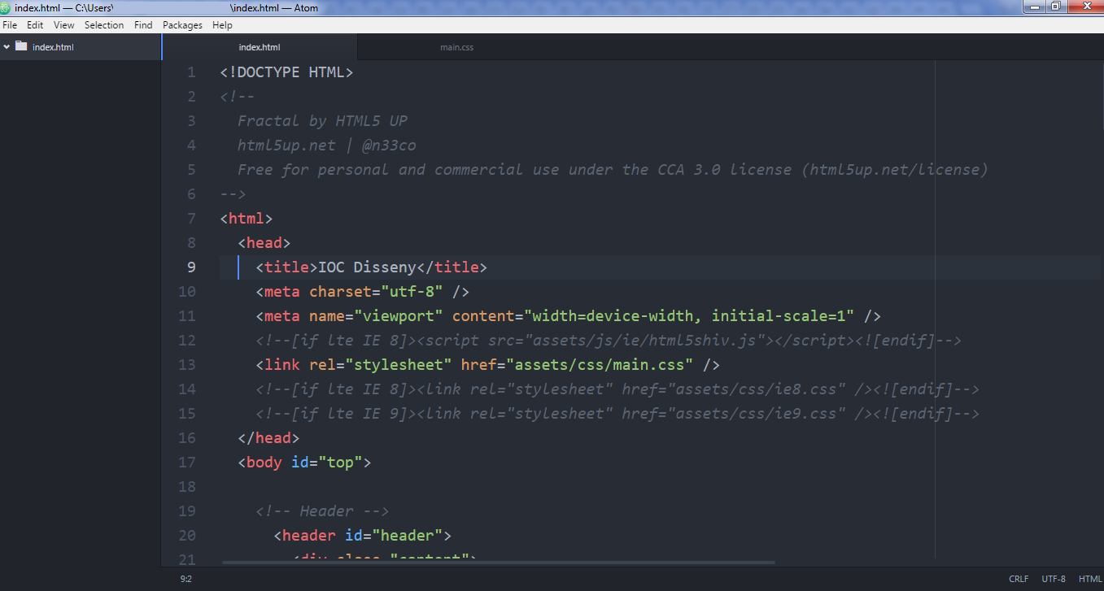
Task: Click the Atom logo in the title bar
Action: (5, 7)
